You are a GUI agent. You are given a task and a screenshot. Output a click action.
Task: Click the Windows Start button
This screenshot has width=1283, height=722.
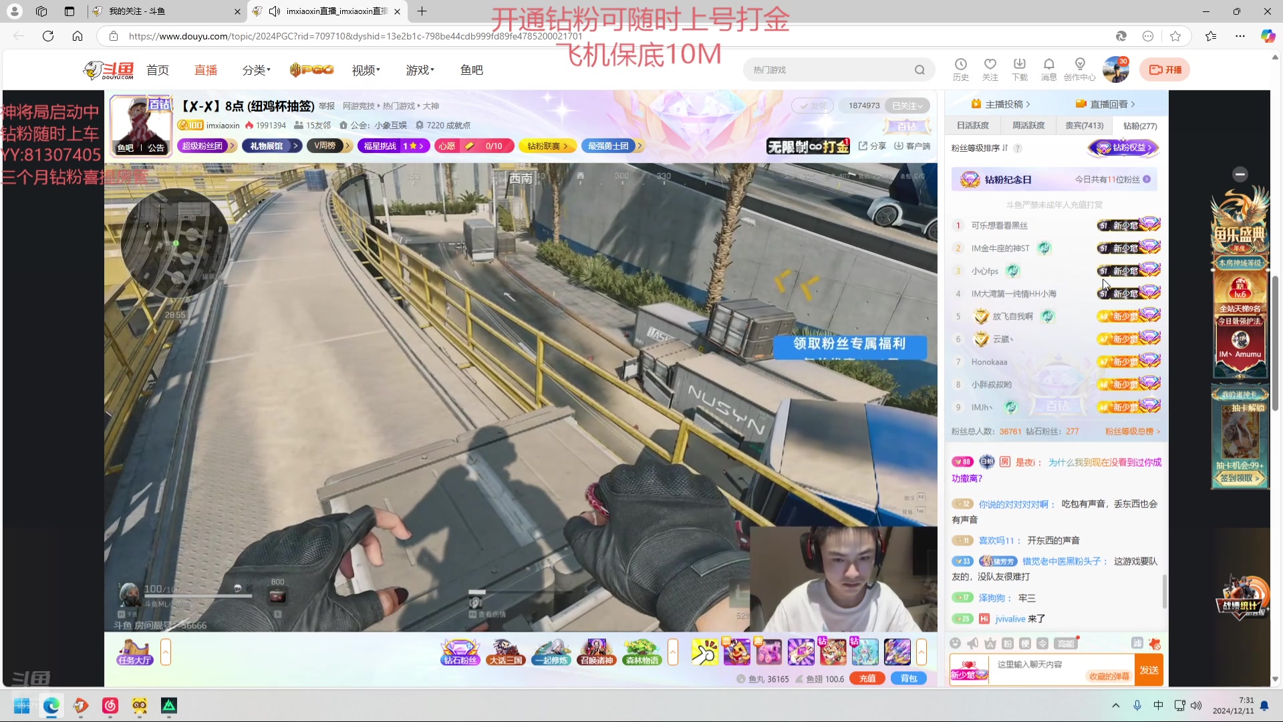[22, 706]
